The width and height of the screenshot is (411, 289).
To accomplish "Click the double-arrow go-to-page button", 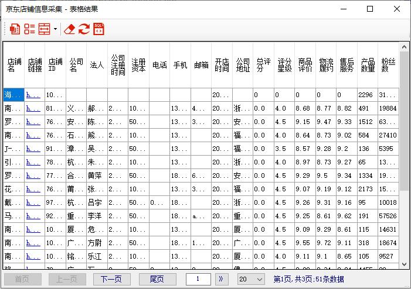I will coord(221,279).
